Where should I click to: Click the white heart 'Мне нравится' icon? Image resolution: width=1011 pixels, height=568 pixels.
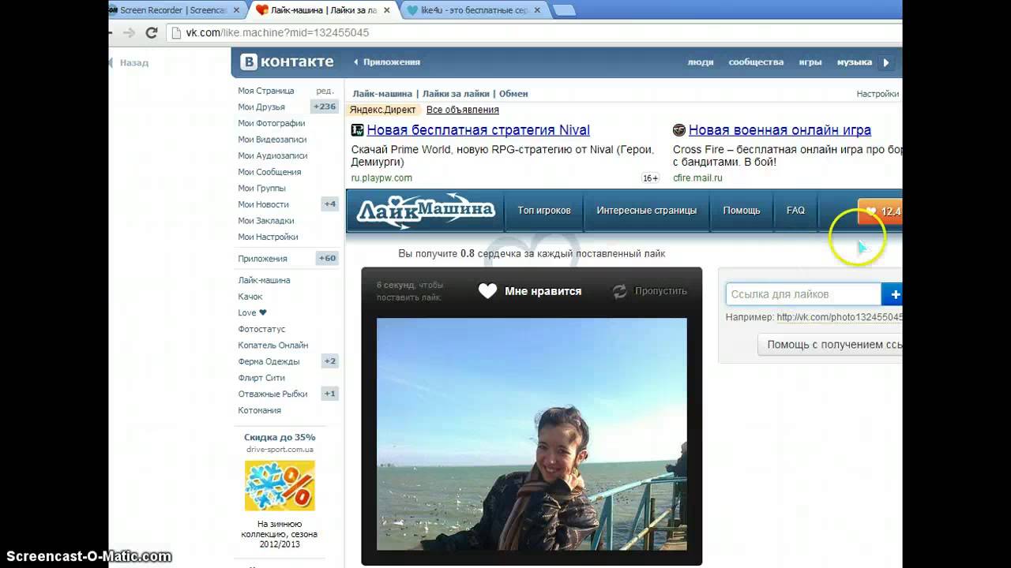tap(487, 291)
